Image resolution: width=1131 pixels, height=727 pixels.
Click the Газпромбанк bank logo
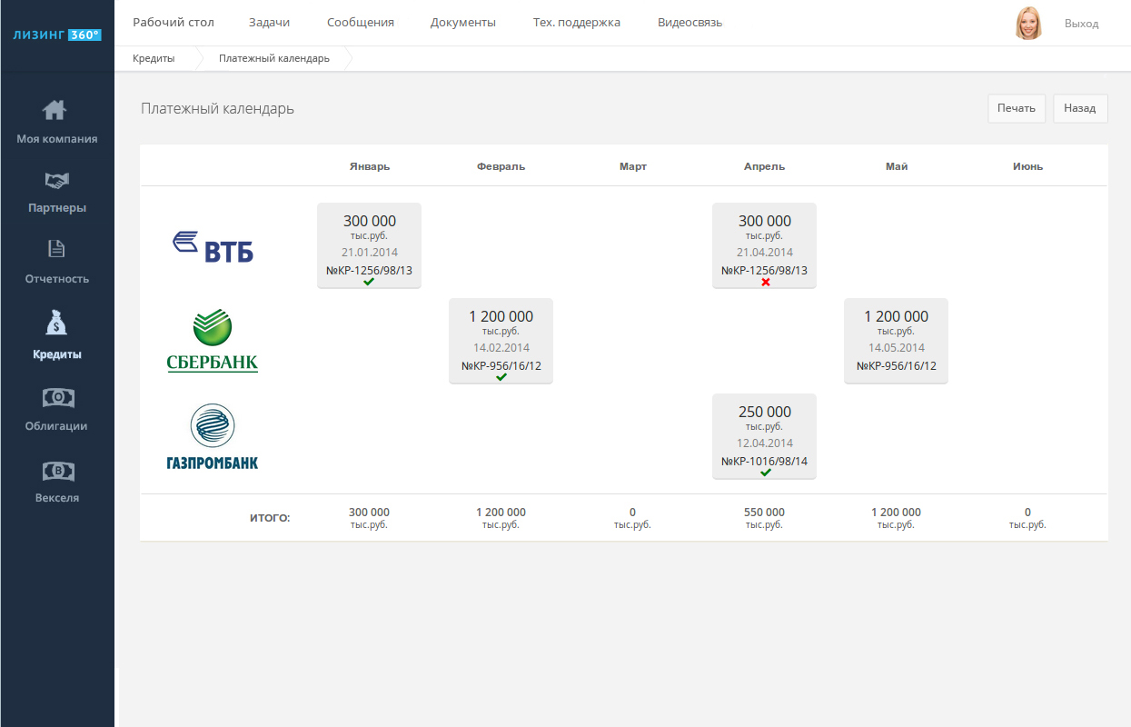(213, 437)
